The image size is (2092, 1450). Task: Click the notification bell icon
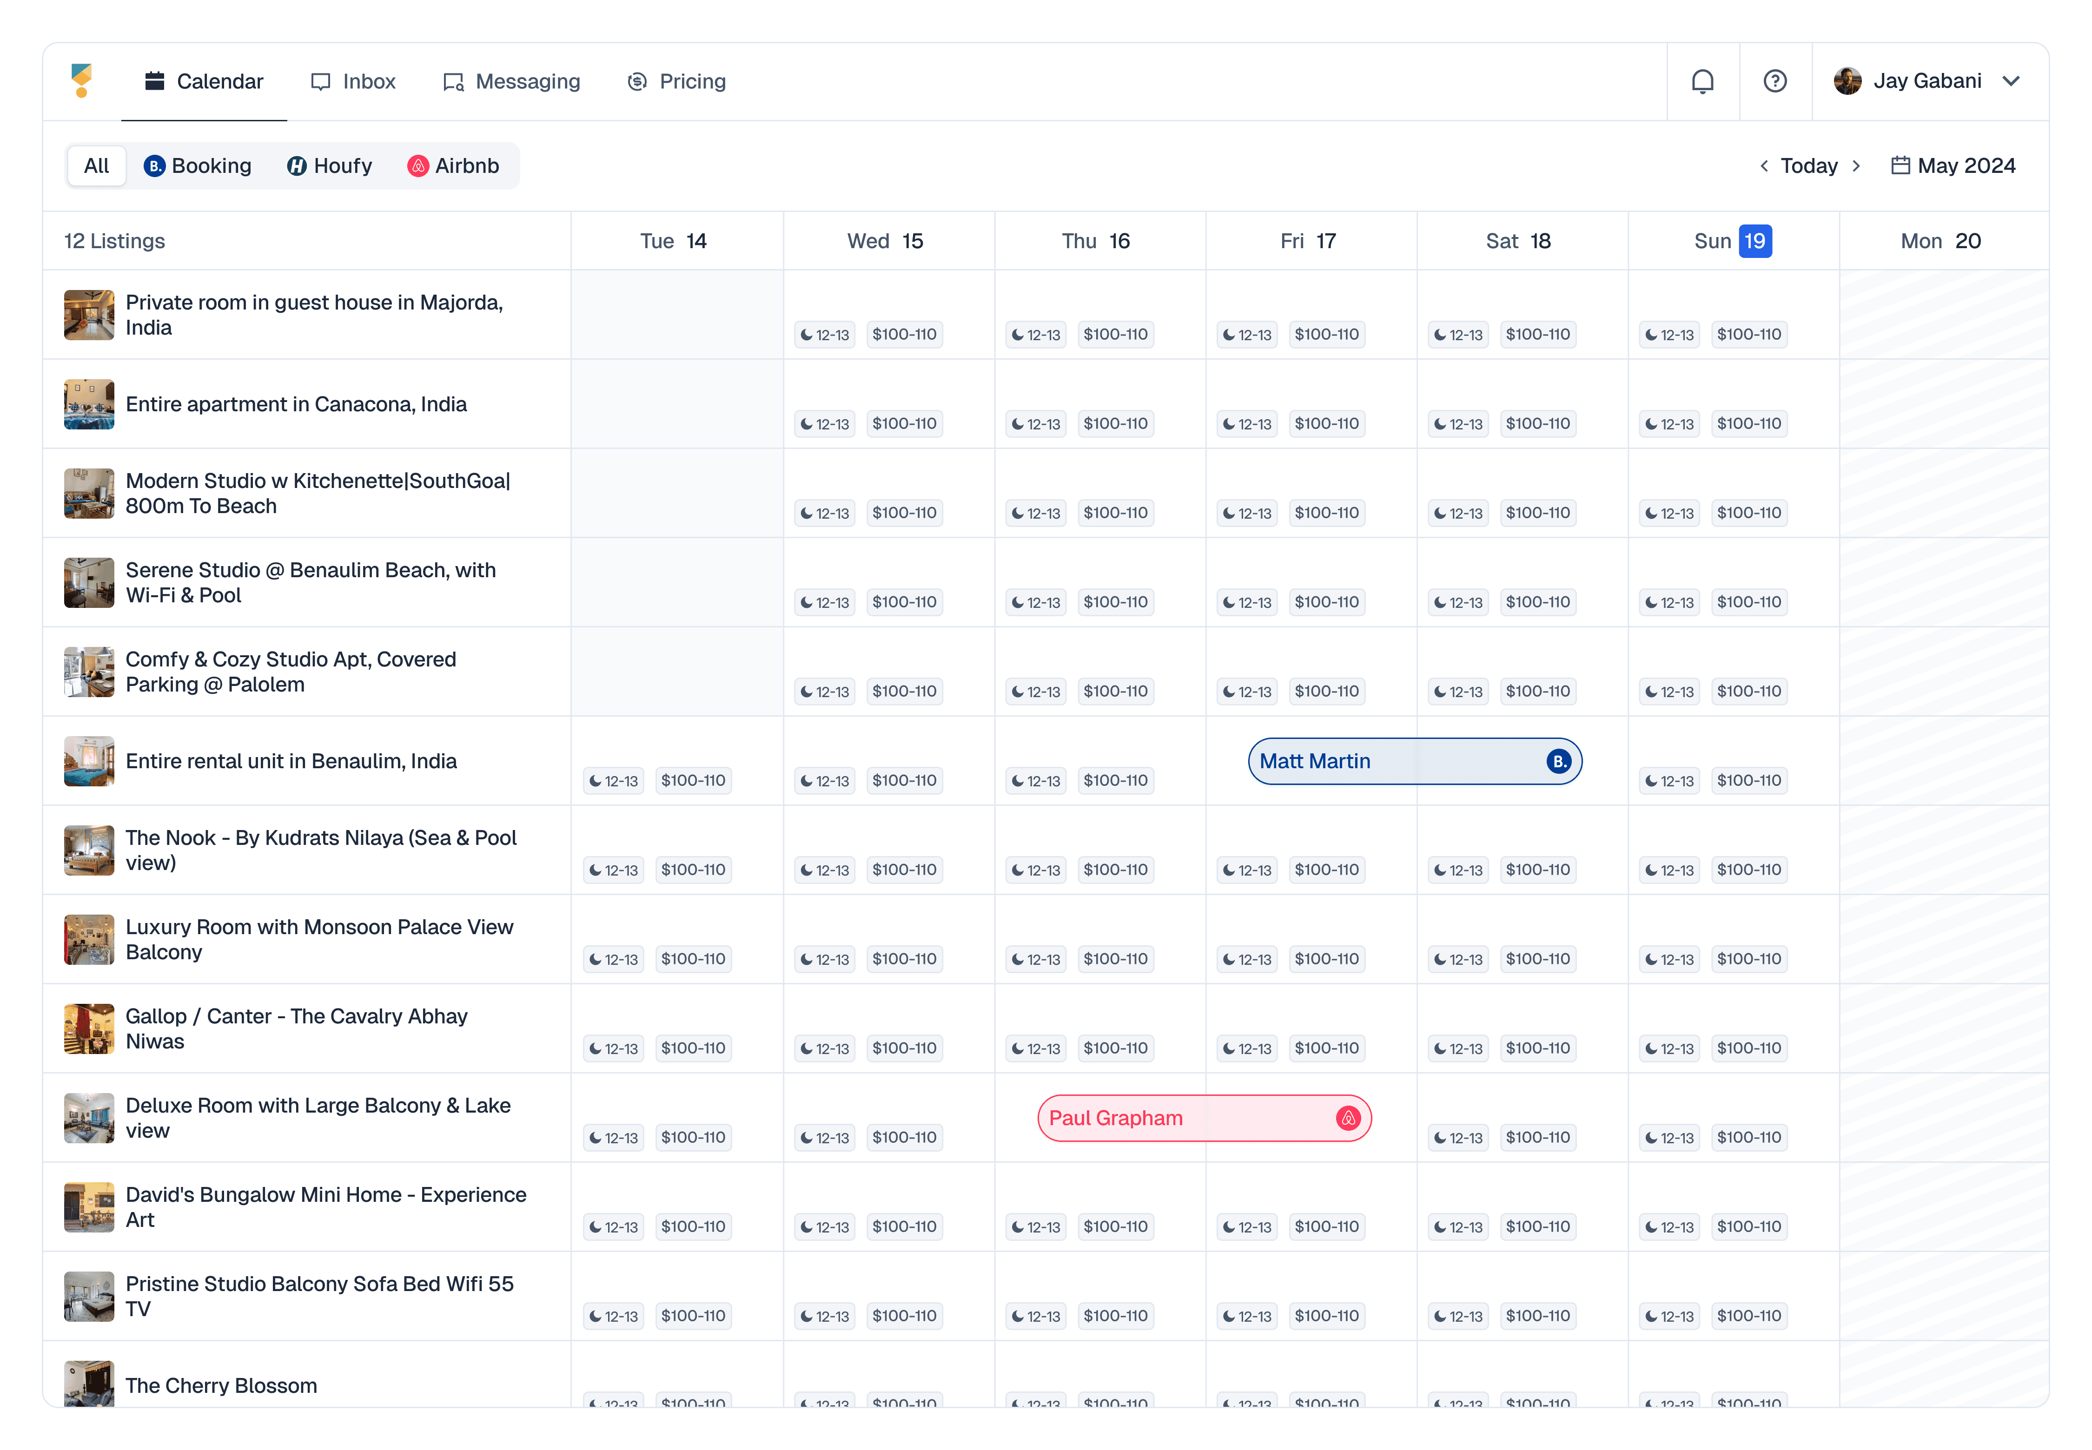(1702, 82)
